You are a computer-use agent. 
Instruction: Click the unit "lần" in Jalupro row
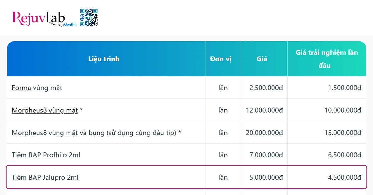point(223,177)
